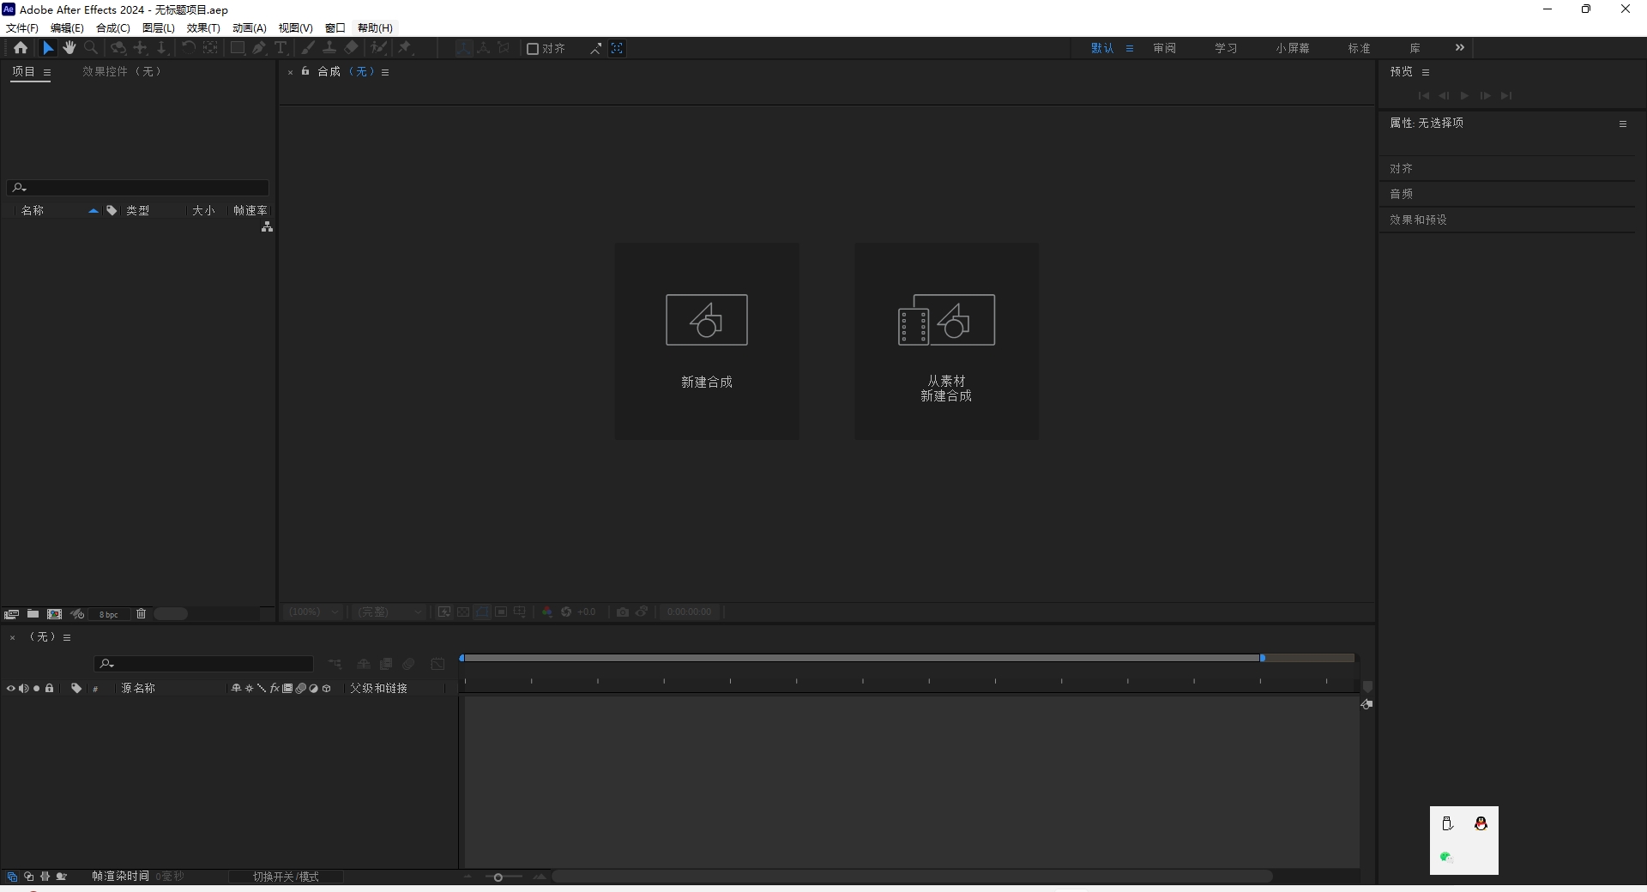Take a snapshot of the composition view
Viewport: 1647px width, 892px height.
point(623,612)
